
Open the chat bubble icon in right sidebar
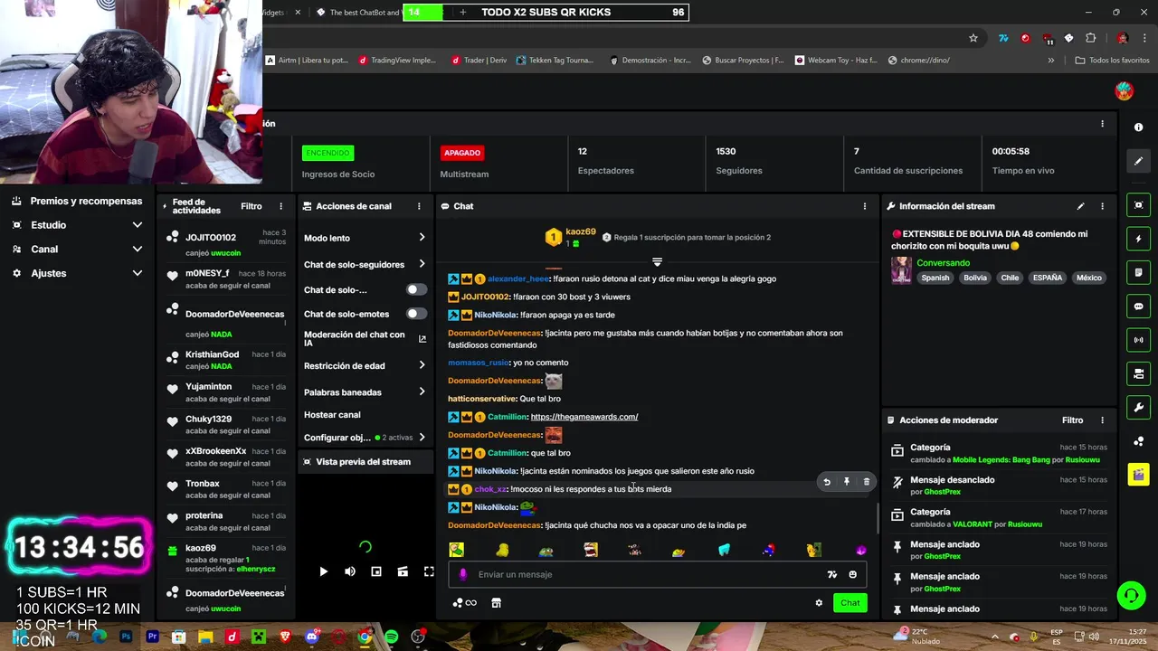coord(1139,307)
